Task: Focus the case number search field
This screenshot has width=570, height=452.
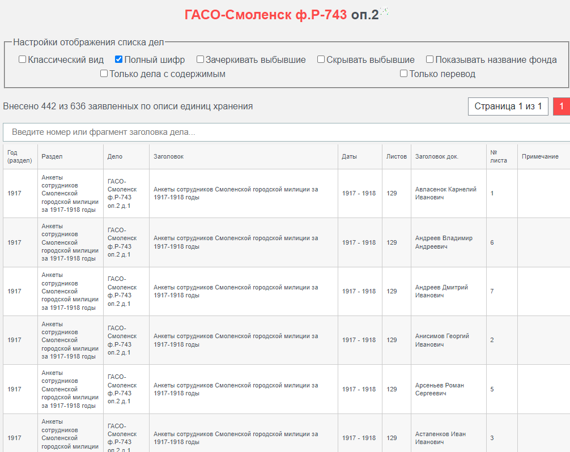Action: coord(287,132)
